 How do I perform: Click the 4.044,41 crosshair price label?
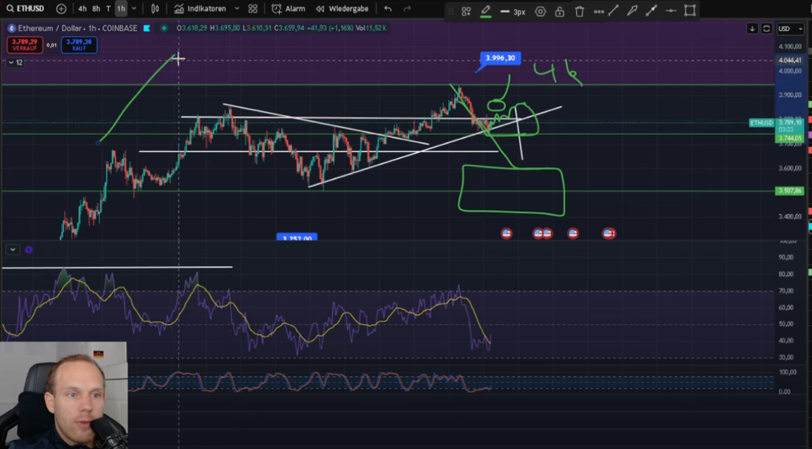[x=789, y=60]
